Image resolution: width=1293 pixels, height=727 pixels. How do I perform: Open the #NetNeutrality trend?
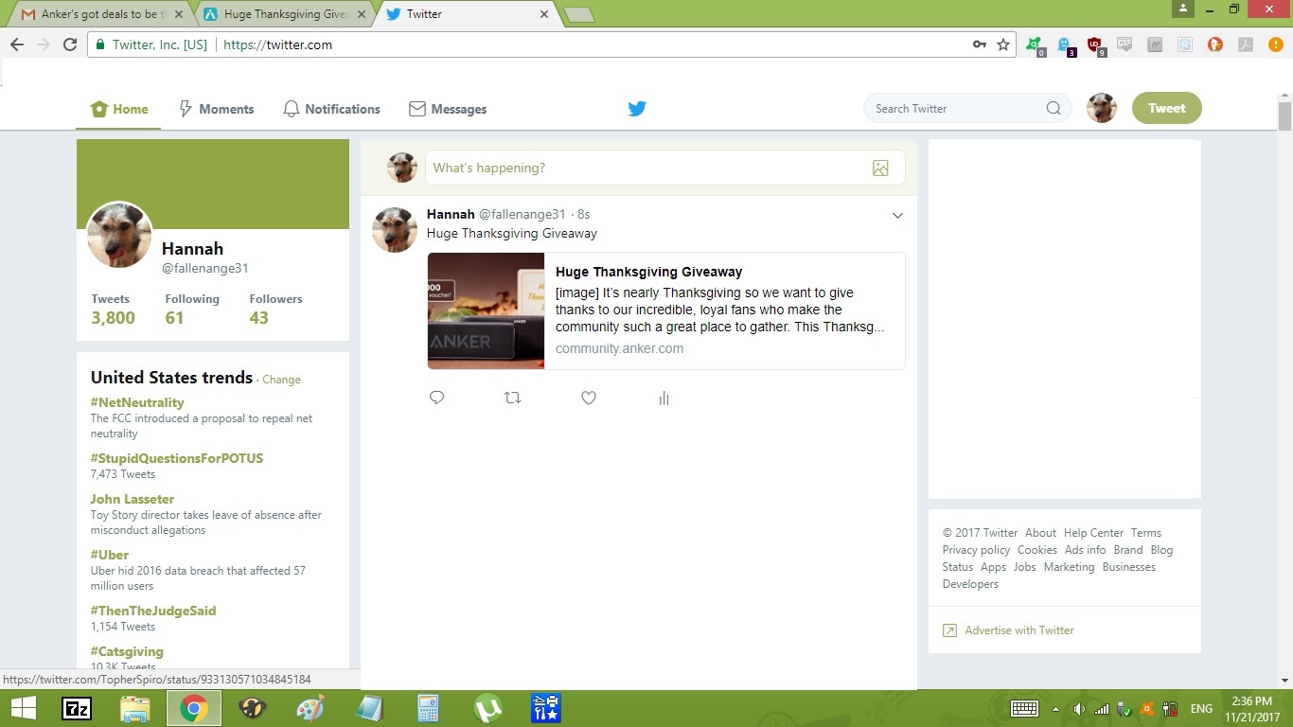[x=137, y=402]
